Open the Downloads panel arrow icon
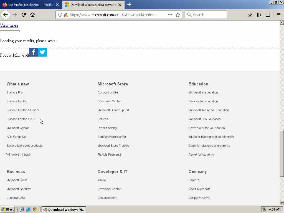 [x=250, y=15]
